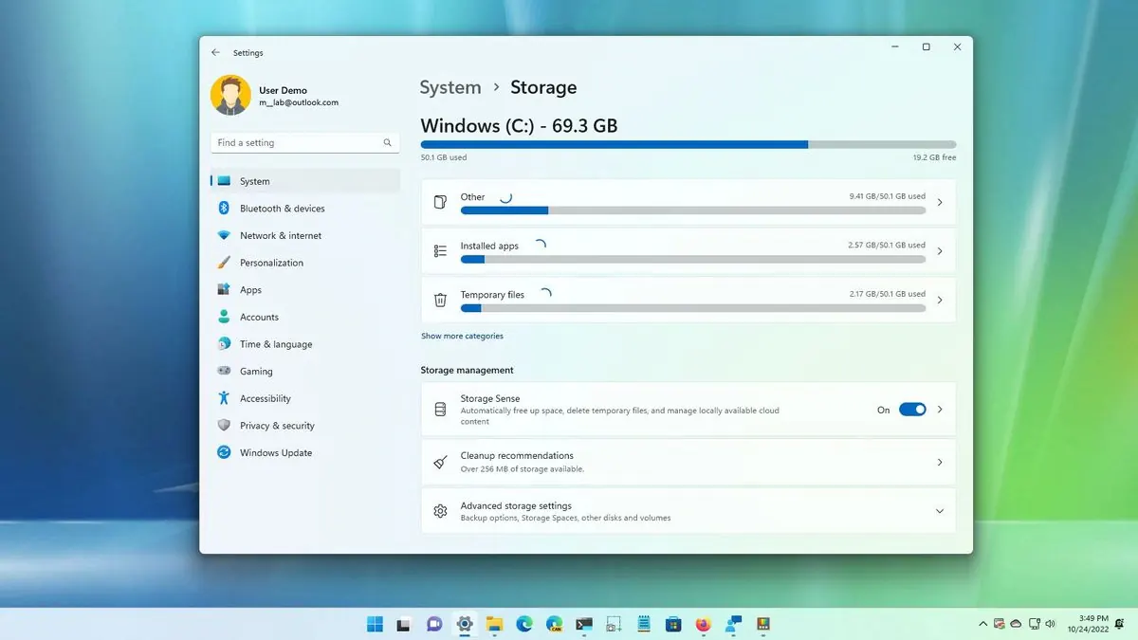
Task: Click the Windows C: usage bar
Action: point(688,144)
